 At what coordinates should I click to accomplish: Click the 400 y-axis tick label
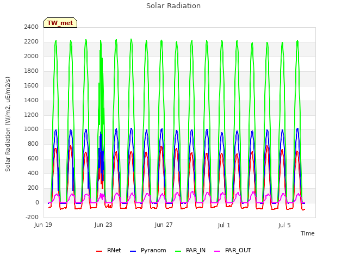33,173
